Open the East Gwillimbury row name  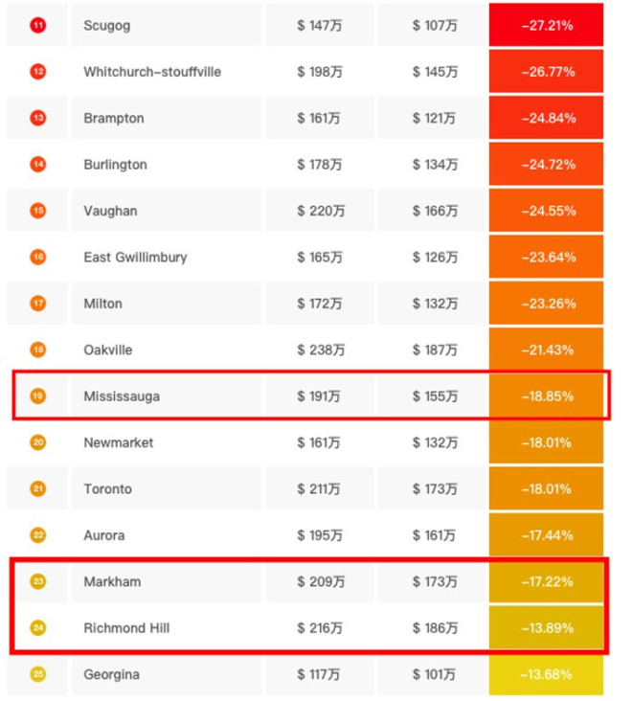(x=135, y=257)
